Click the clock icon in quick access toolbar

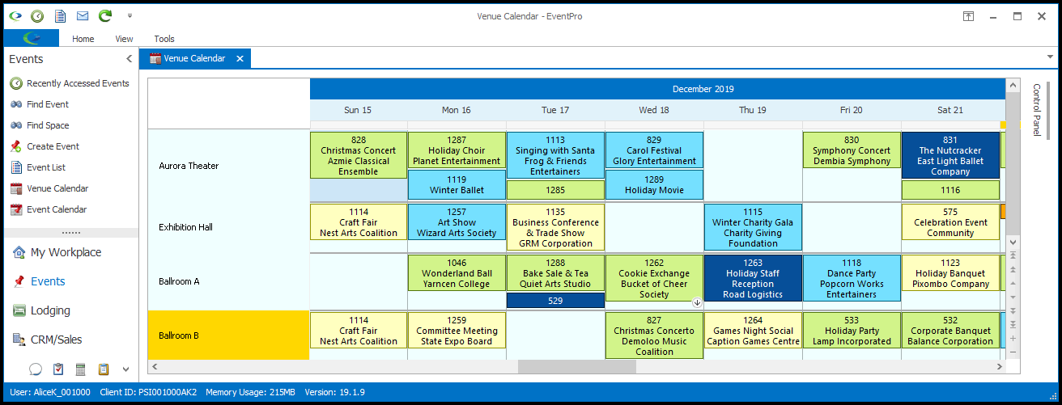pyautogui.click(x=37, y=16)
